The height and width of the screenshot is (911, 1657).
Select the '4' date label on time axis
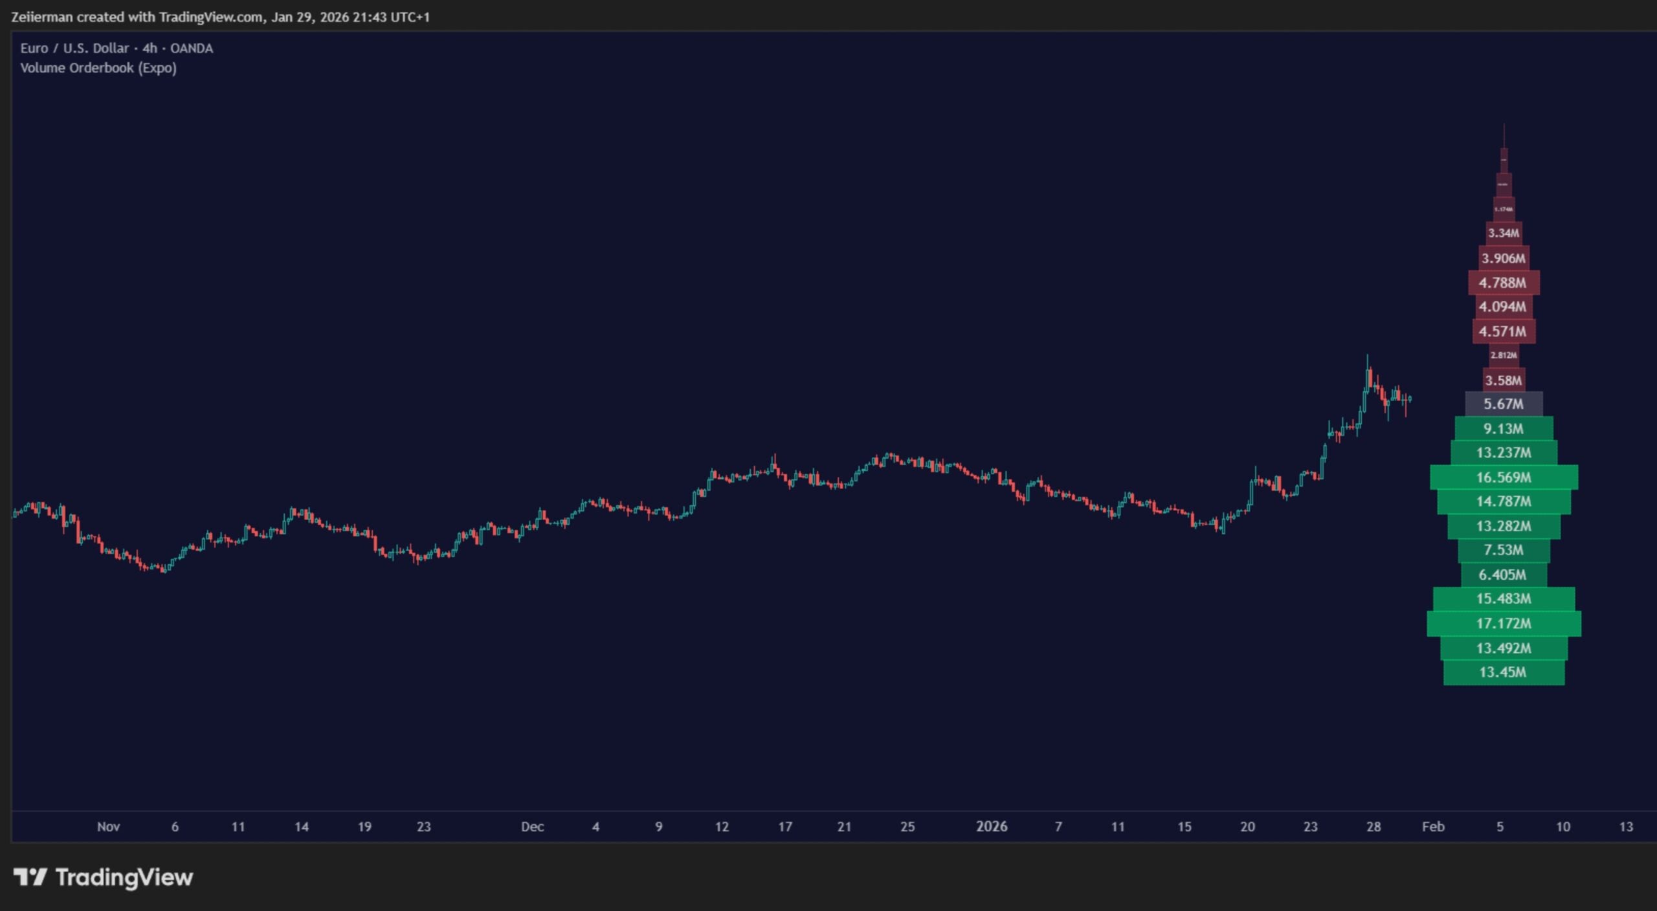[x=595, y=827]
